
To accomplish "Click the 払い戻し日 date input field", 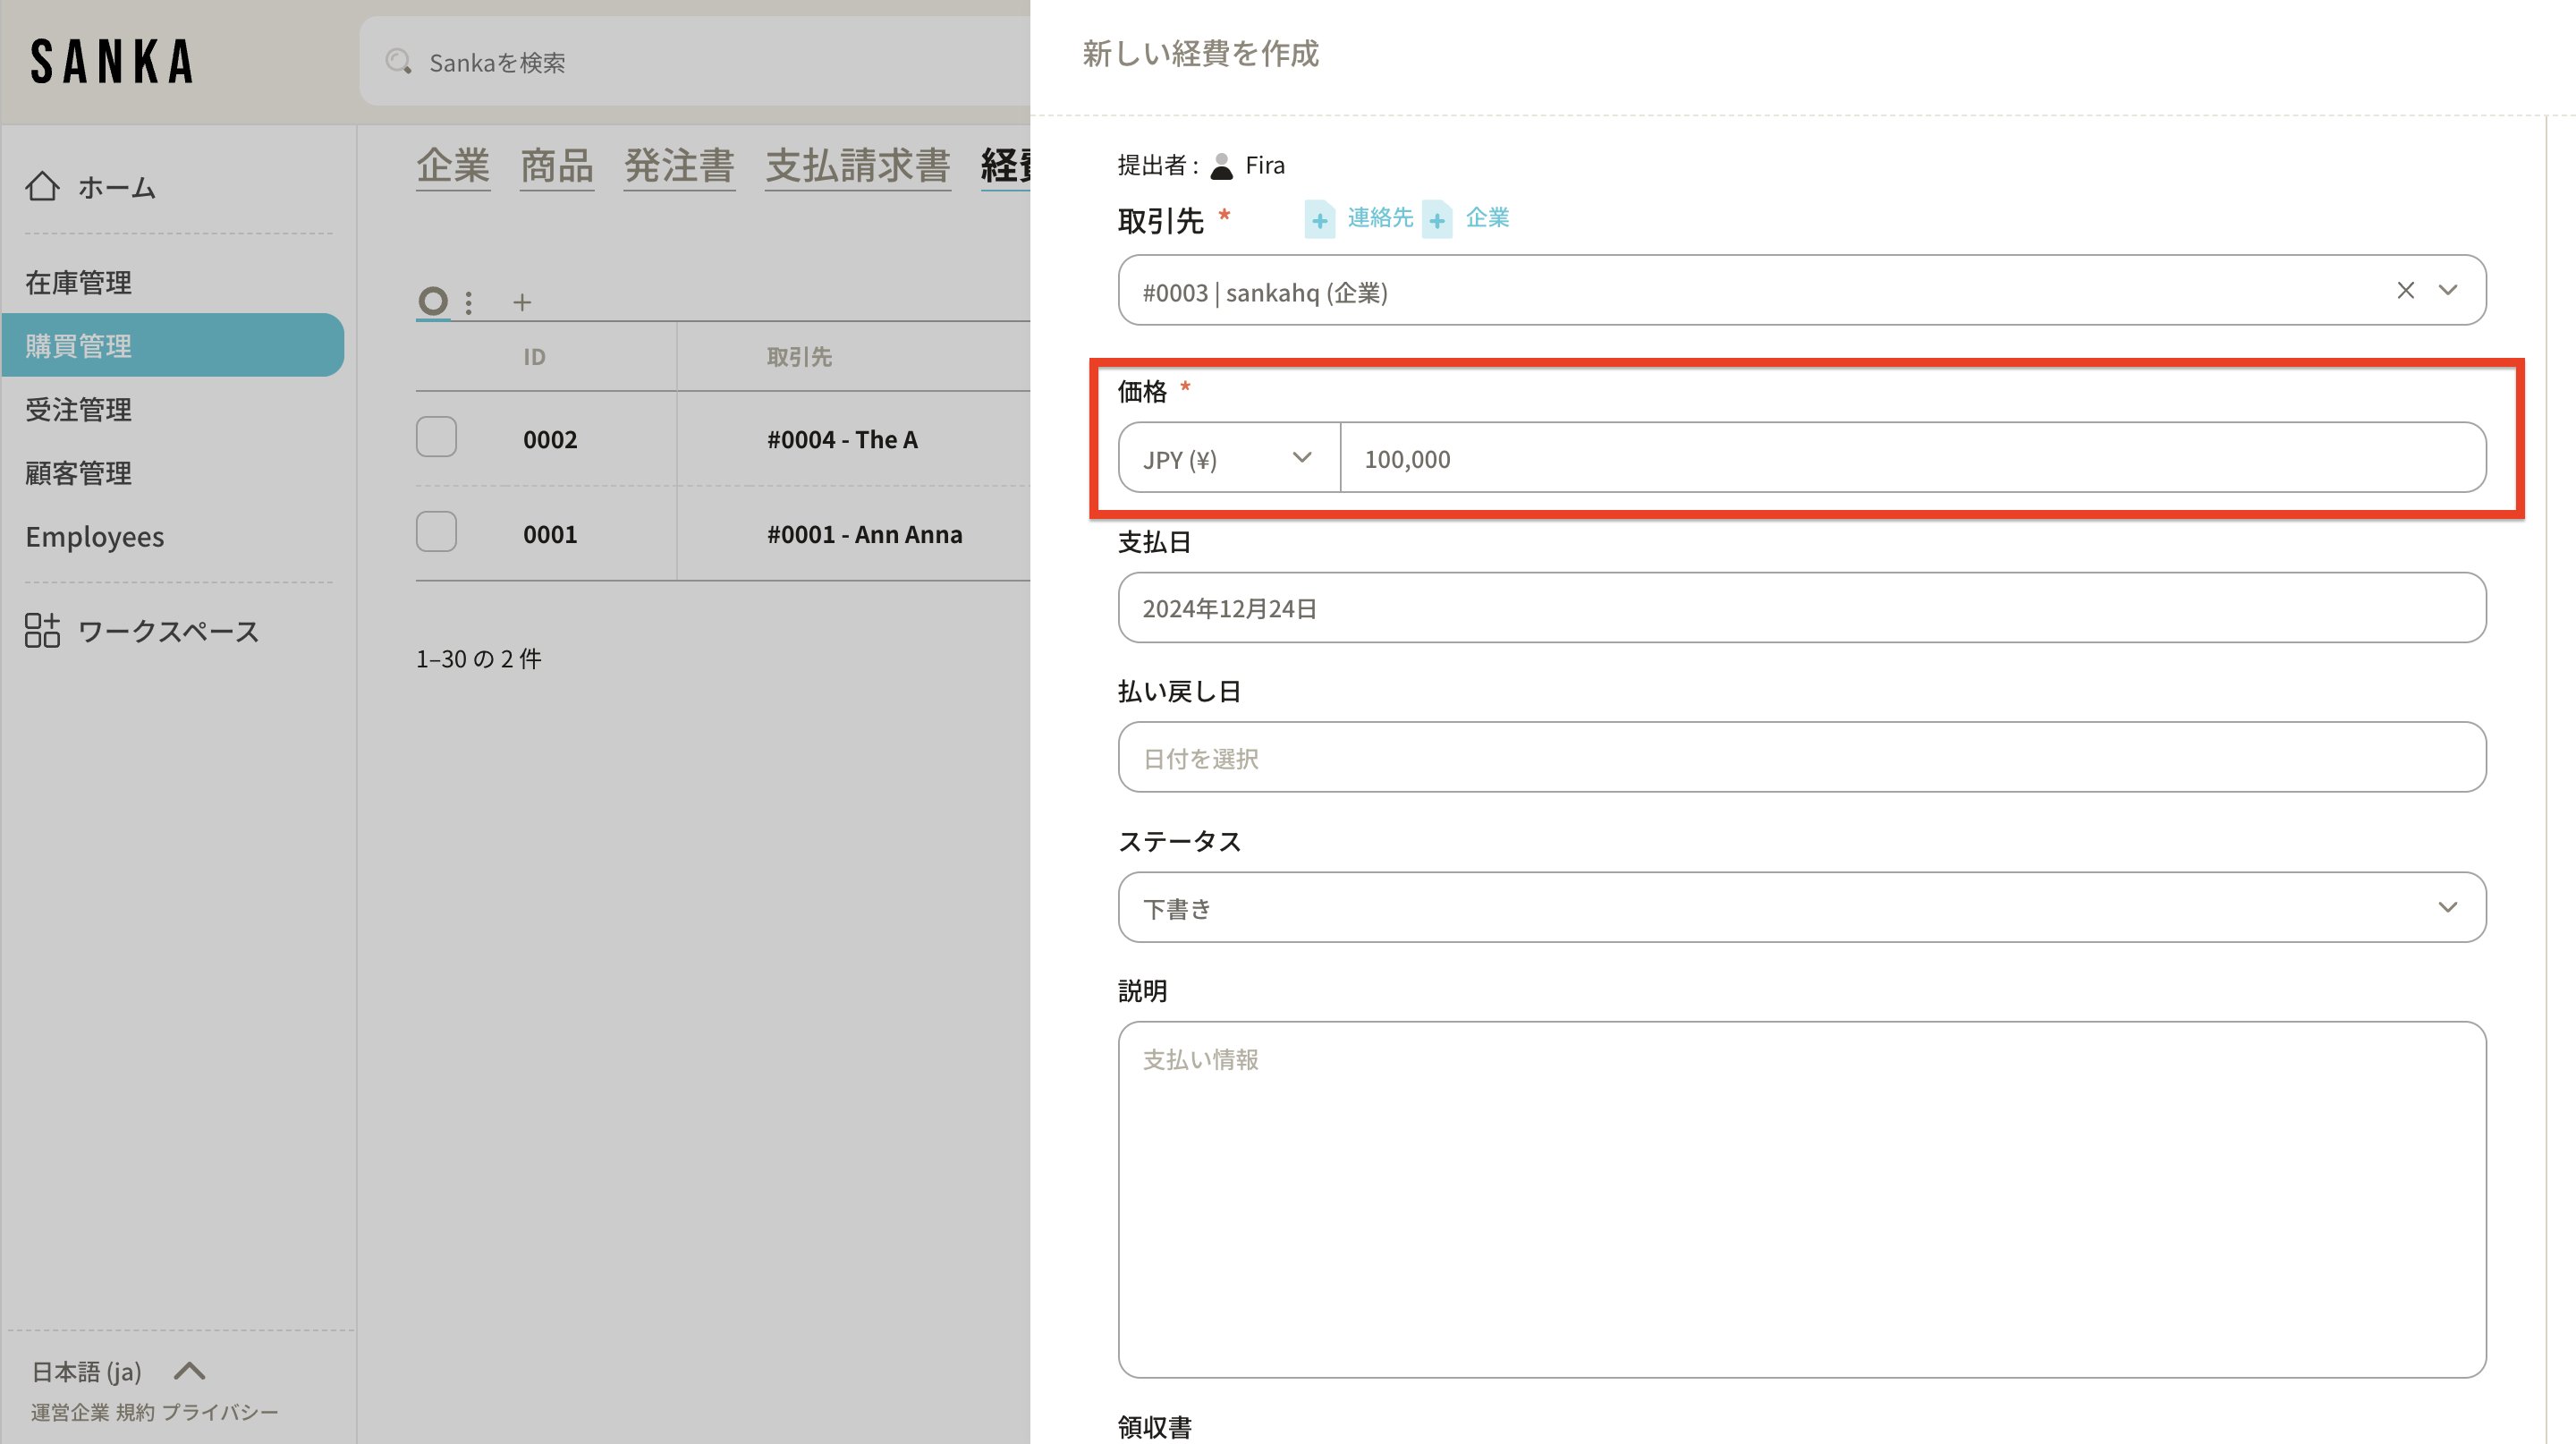I will tap(1801, 758).
